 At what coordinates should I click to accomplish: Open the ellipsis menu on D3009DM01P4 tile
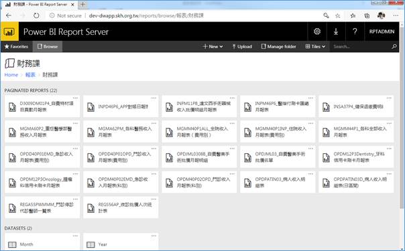pyautogui.click(x=75, y=98)
